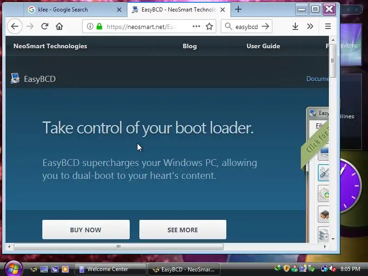The width and height of the screenshot is (368, 276).
Task: Select the EasyBCD - NeoSmart Technologies tab
Action: (179, 10)
